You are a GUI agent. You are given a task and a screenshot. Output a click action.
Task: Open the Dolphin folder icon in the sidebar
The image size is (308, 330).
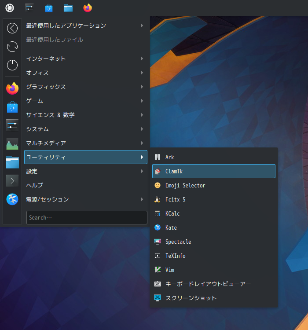click(x=12, y=162)
